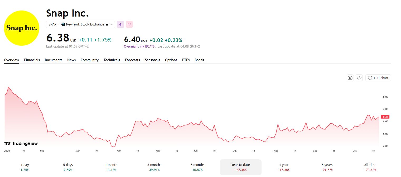Viewport: 401px width, 177px height.
Task: Click the pink approximate-sign badge
Action: pos(129,24)
